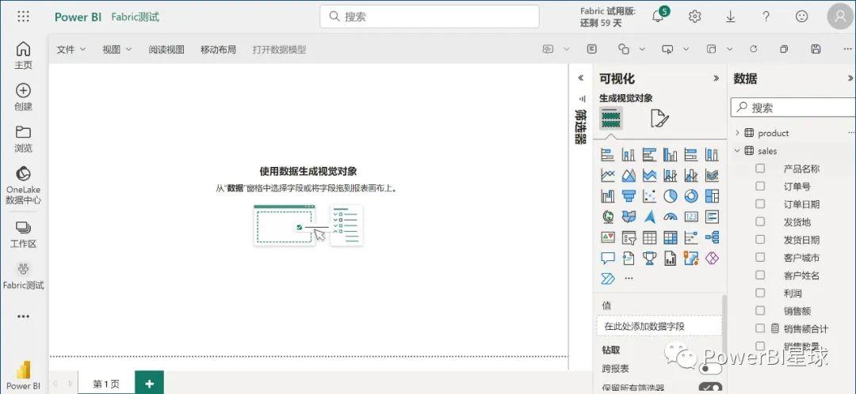This screenshot has height=394, width=856.
Task: Switch to 阅读视图
Action: (166, 50)
